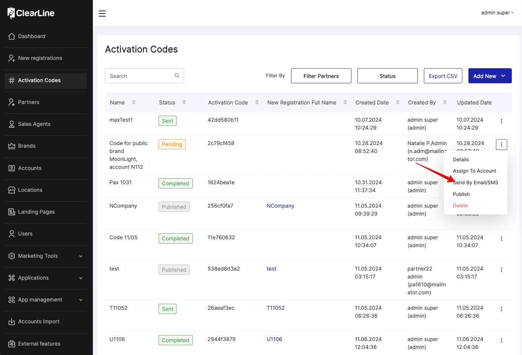Sort by Activation Code column
522x355 pixels.
point(257,102)
